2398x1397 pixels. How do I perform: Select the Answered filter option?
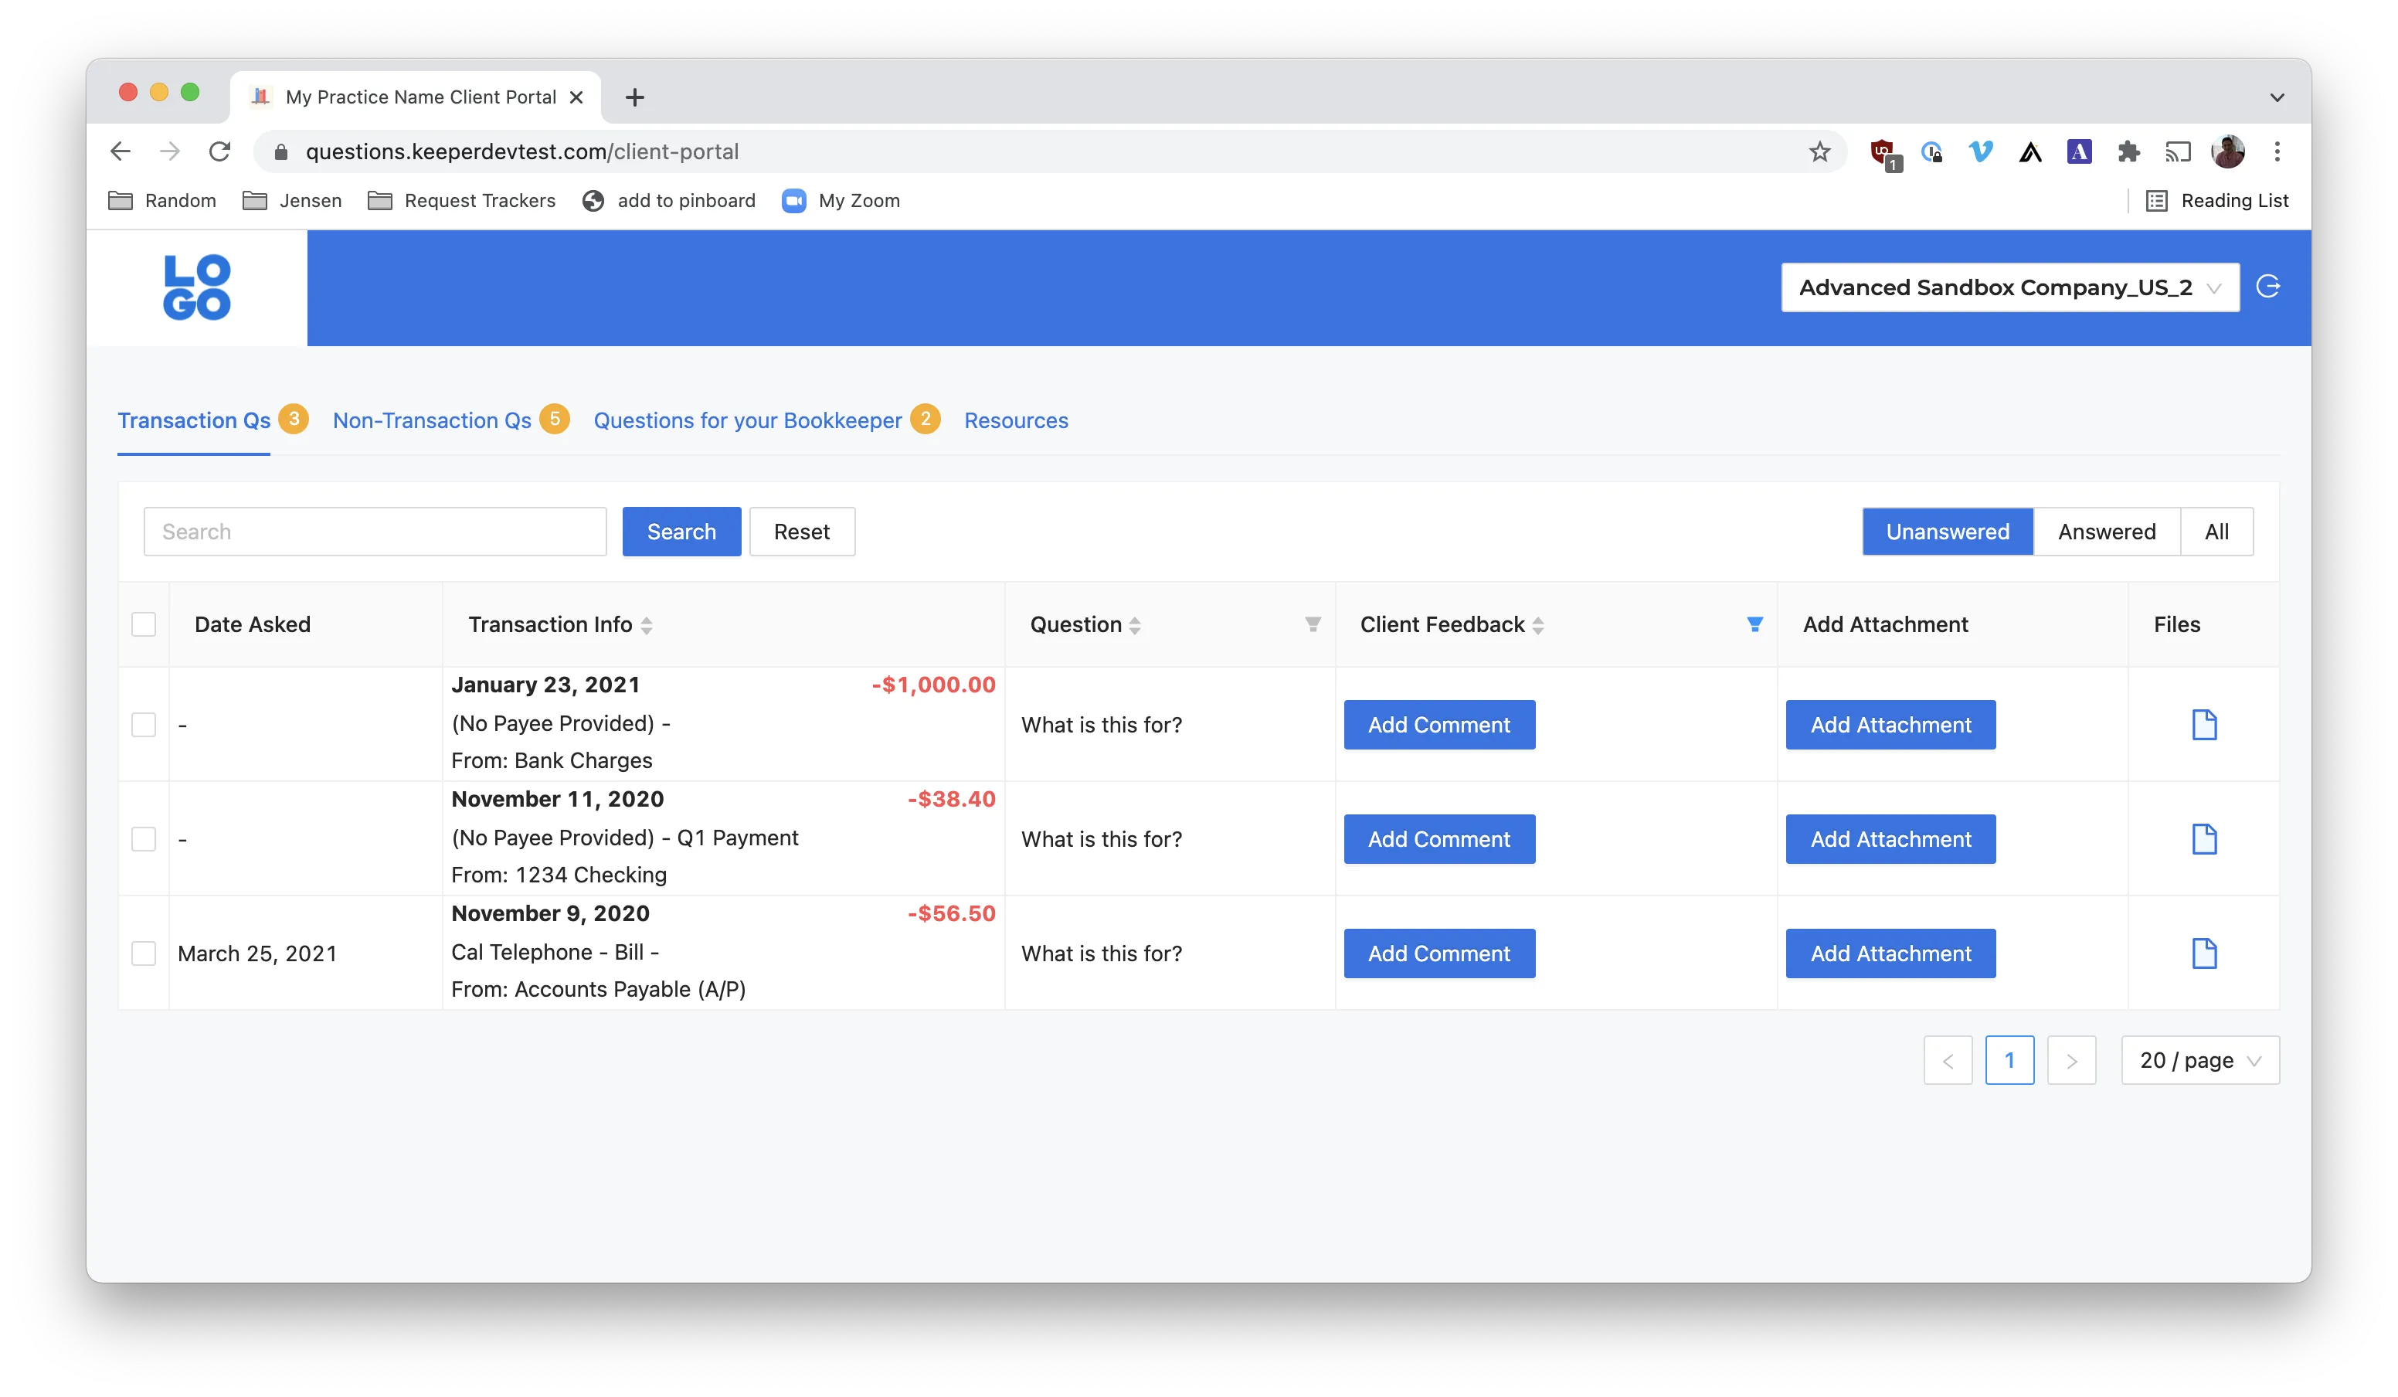tap(2107, 531)
